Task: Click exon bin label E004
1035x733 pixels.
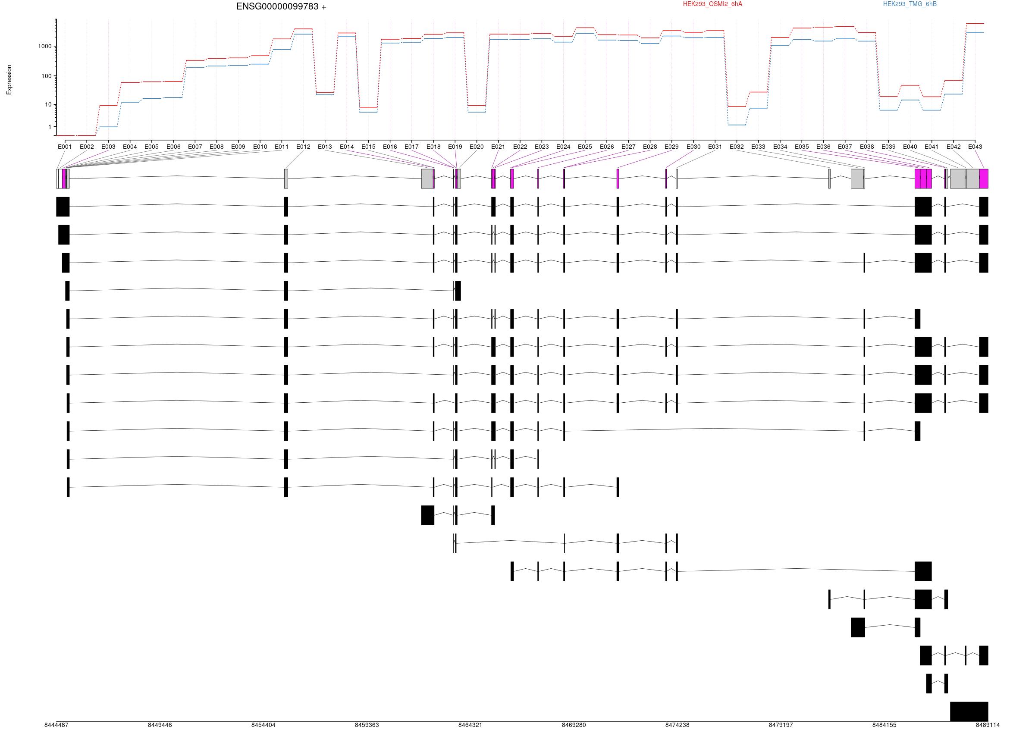Action: click(x=129, y=147)
